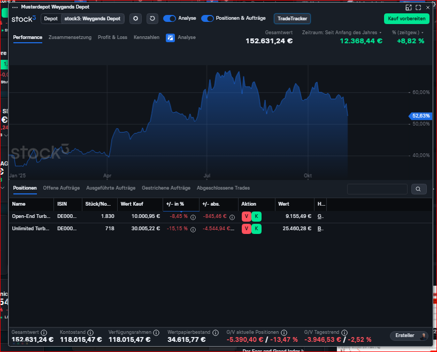Open depot settings gear icon
Viewport: 437px width, 352px height.
tap(136, 19)
